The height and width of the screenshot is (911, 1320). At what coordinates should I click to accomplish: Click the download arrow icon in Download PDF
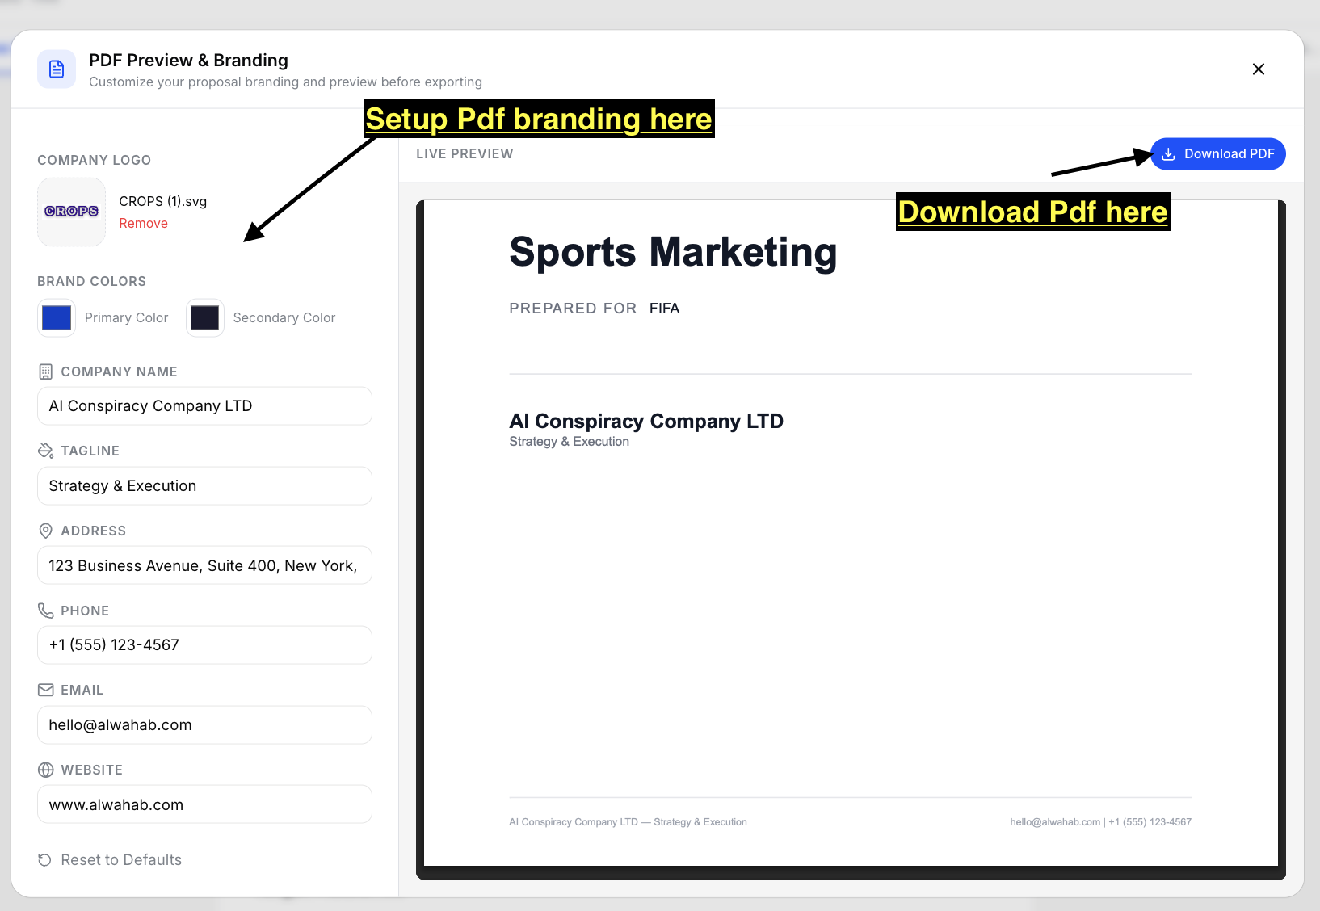point(1168,154)
